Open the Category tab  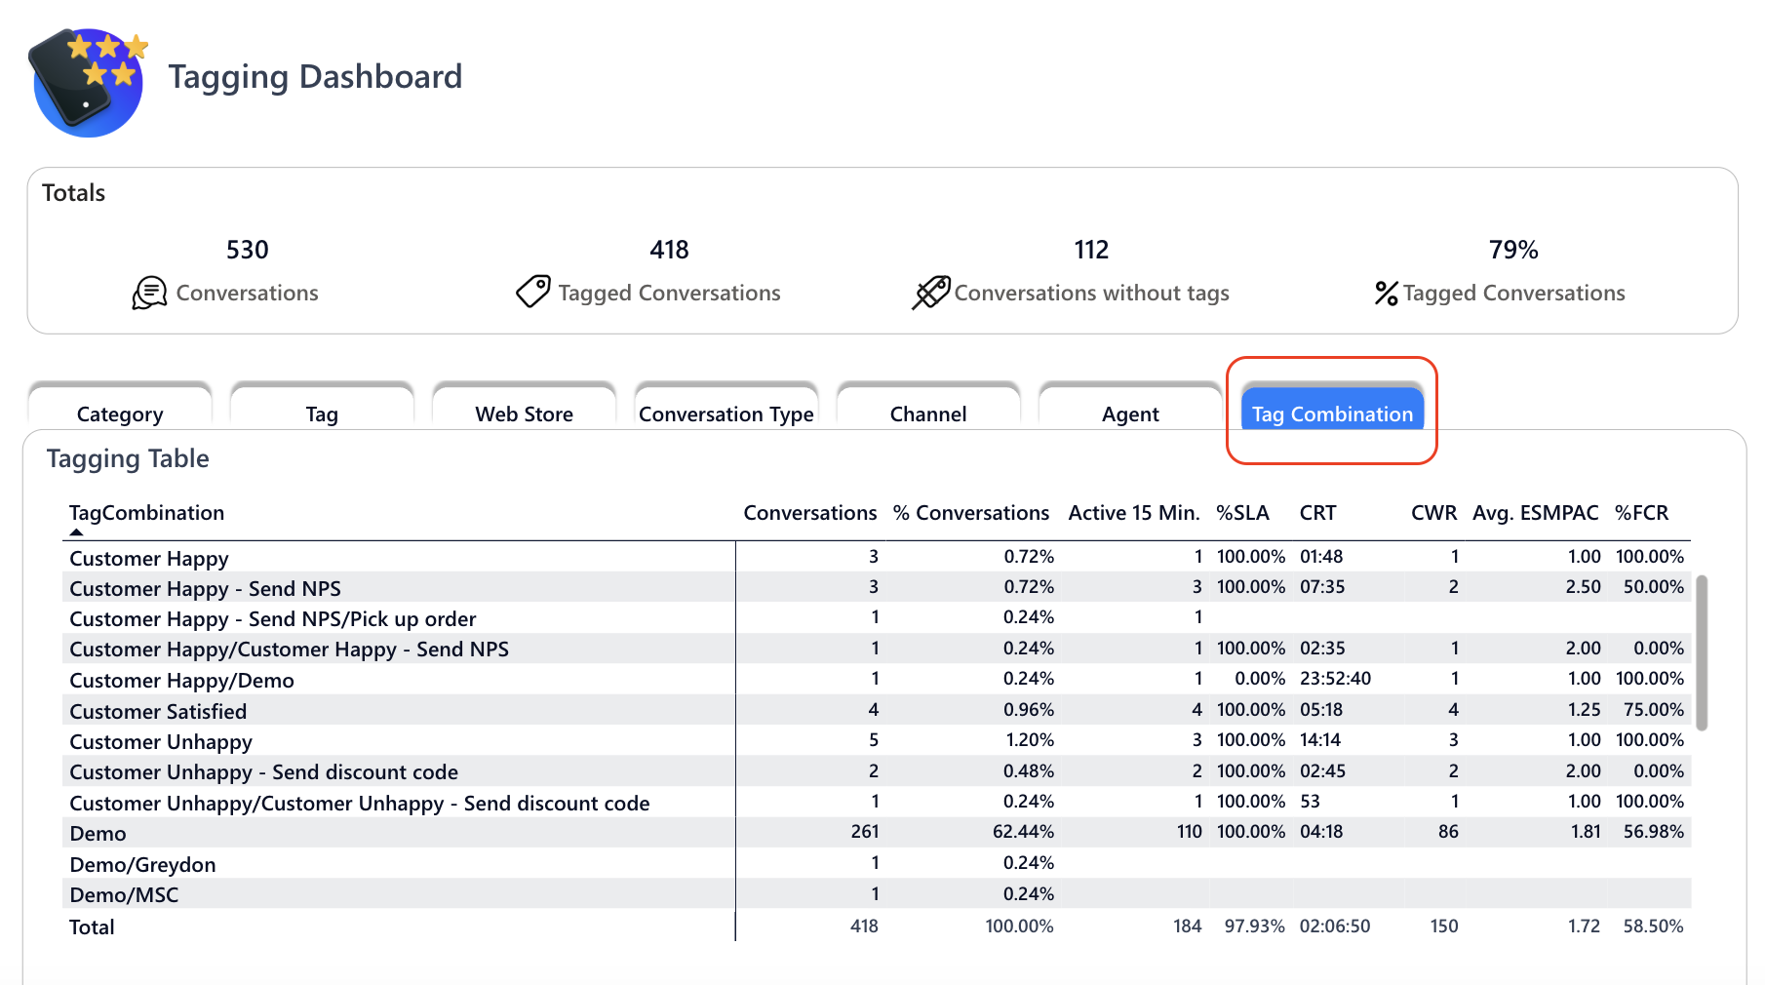click(120, 414)
